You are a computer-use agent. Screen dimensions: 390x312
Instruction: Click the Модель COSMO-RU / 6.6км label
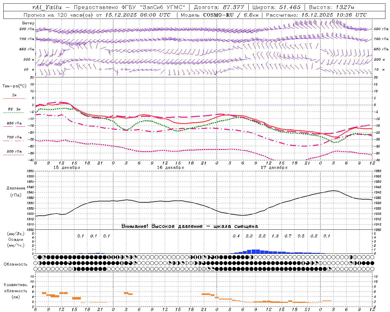tap(219, 15)
